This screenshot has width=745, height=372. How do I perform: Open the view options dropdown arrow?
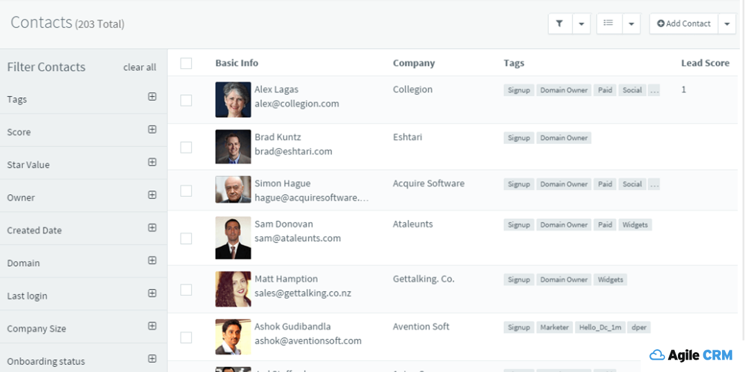coord(631,24)
